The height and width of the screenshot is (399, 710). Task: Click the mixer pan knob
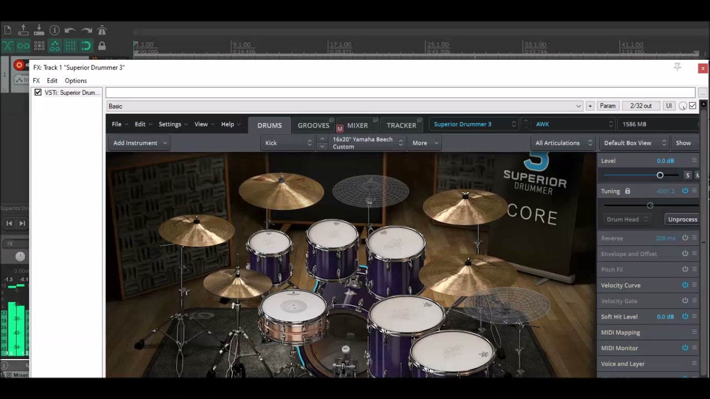[20, 256]
